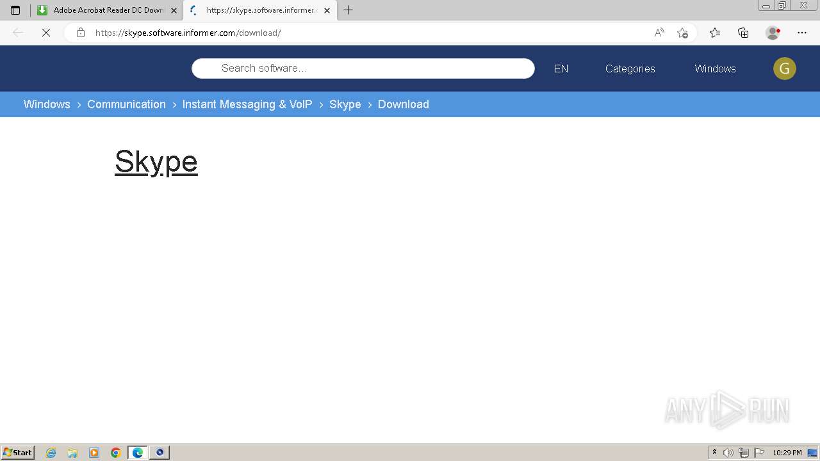Show hidden tray icons

click(715, 453)
